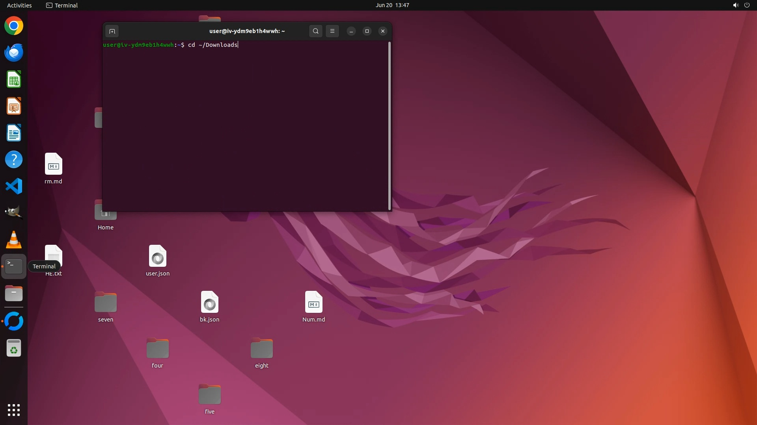Click the new tab button in Terminal
The image size is (757, 425).
112,31
